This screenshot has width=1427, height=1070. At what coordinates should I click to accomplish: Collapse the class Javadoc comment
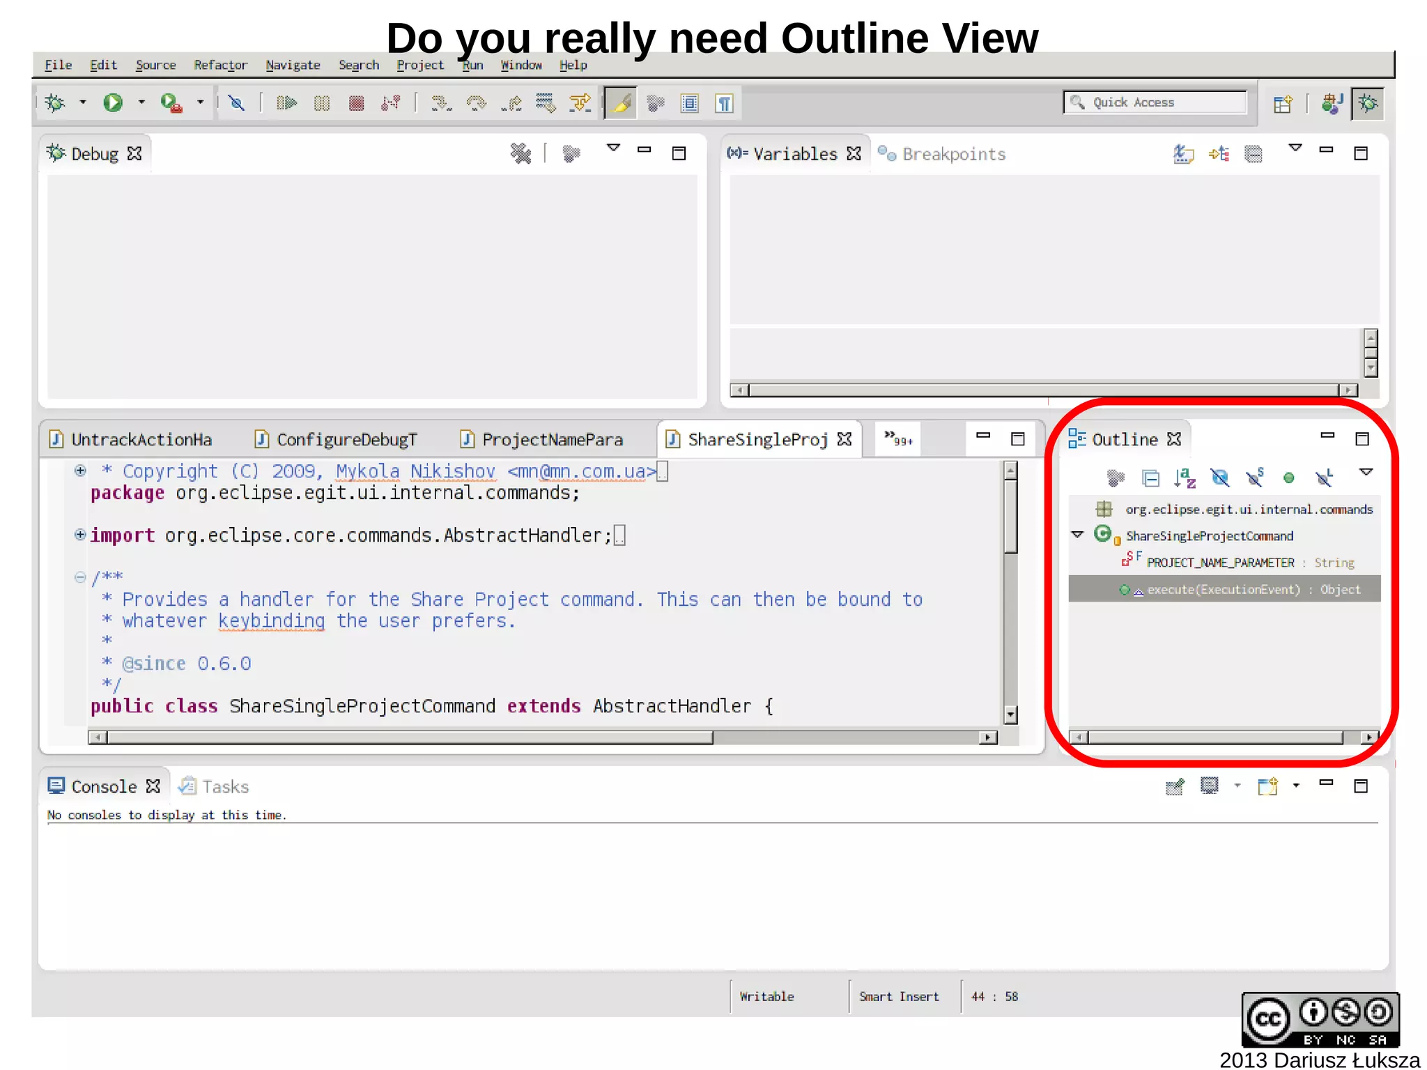[x=80, y=577]
